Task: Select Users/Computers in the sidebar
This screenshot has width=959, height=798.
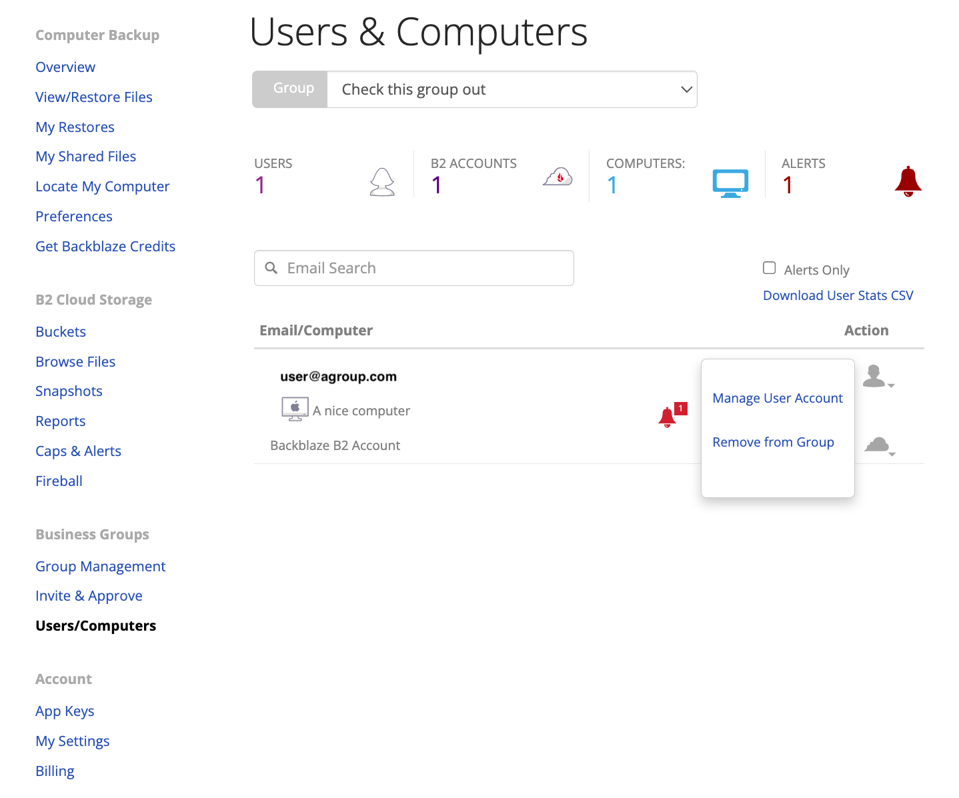Action: [96, 626]
